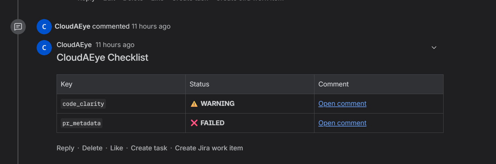Click the 'Status' column header

pos(250,84)
